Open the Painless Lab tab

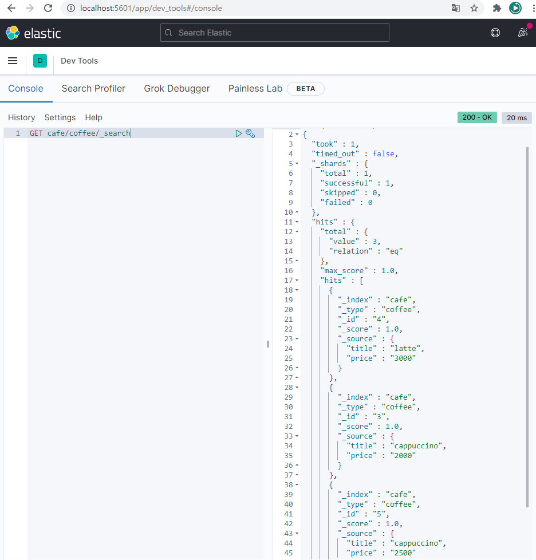tap(255, 89)
